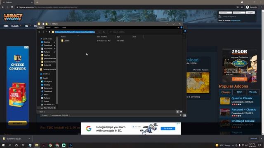The height and width of the screenshot is (148, 264).
Task: Open quick access toolbar customize dropdown
Action: (x=49, y=24)
